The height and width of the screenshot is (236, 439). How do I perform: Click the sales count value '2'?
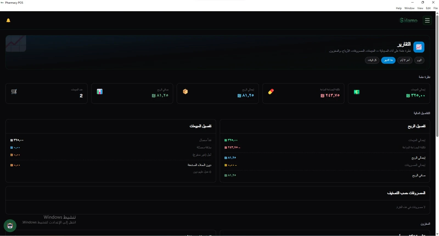pyautogui.click(x=81, y=96)
